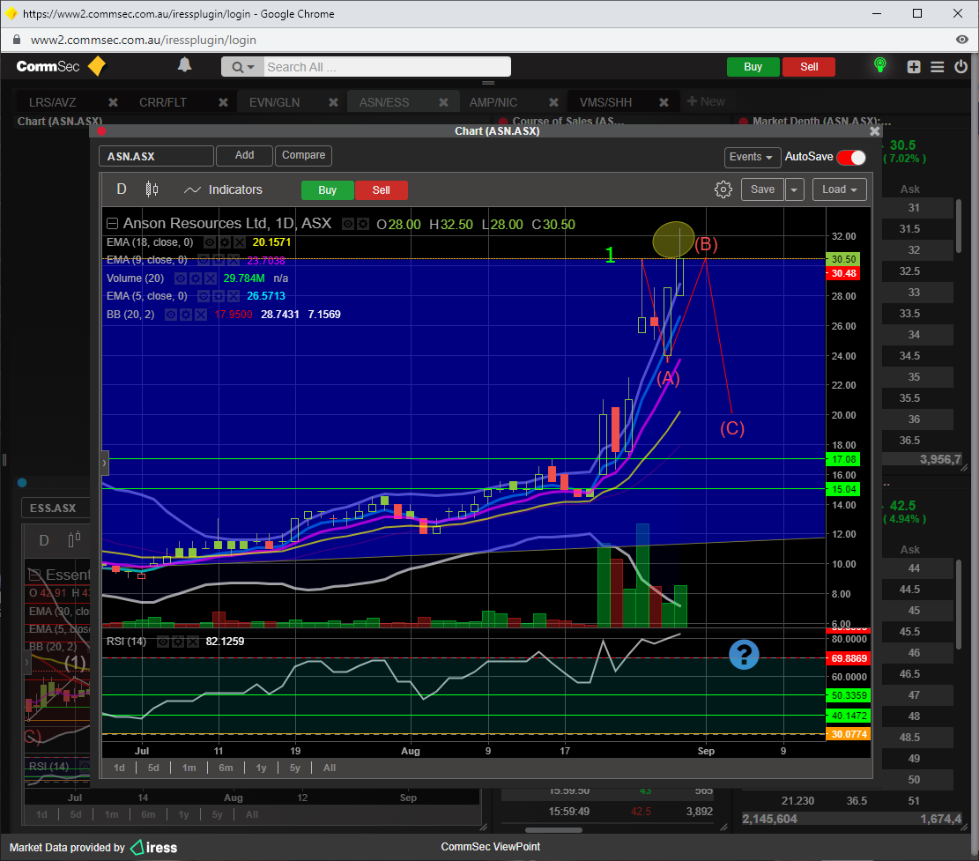Click the Compare button

coord(303,155)
